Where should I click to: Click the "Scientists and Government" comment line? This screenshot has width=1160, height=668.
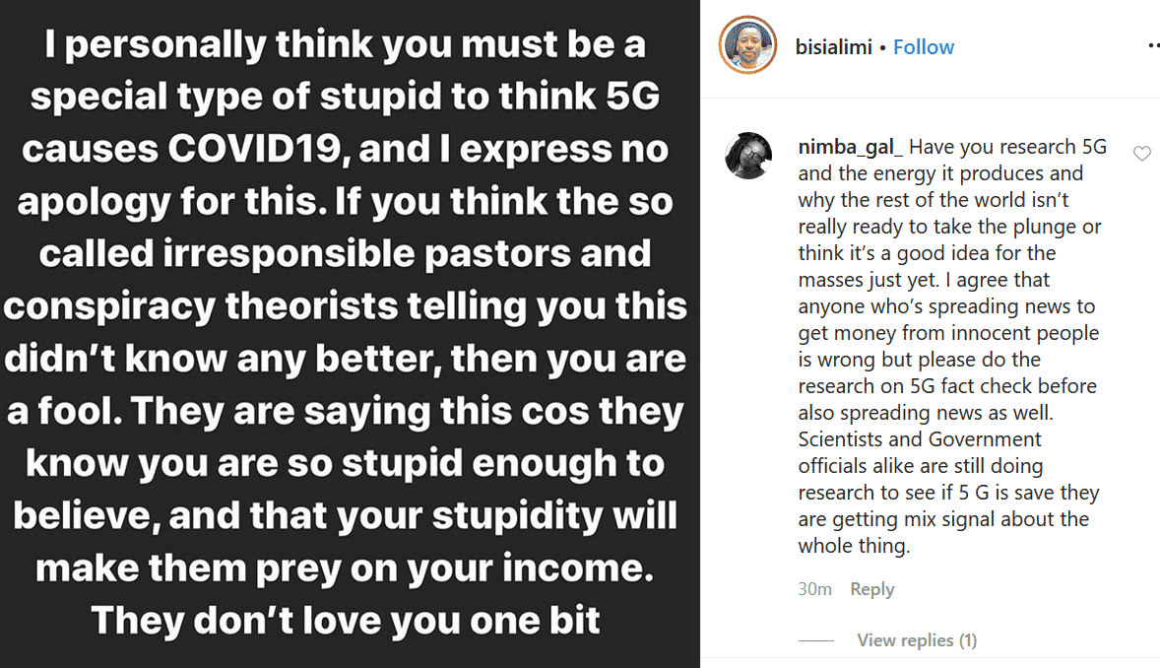[920, 439]
